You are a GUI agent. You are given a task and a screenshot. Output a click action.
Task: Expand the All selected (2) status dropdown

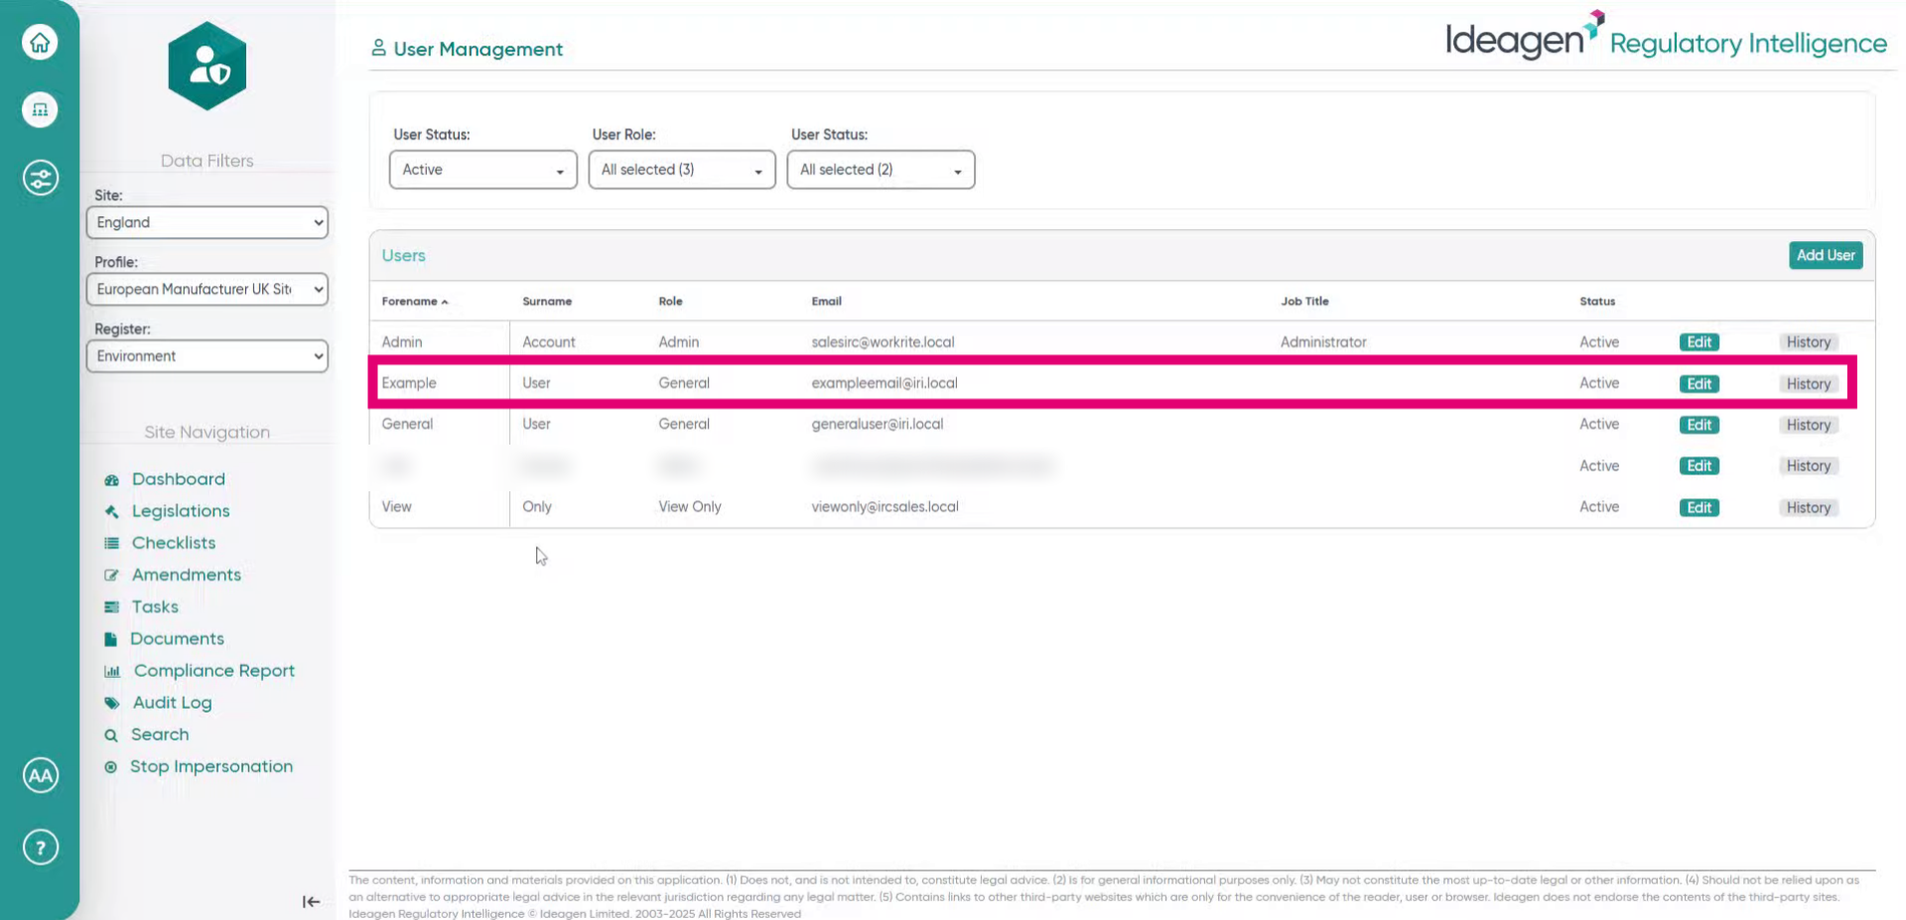coord(881,170)
